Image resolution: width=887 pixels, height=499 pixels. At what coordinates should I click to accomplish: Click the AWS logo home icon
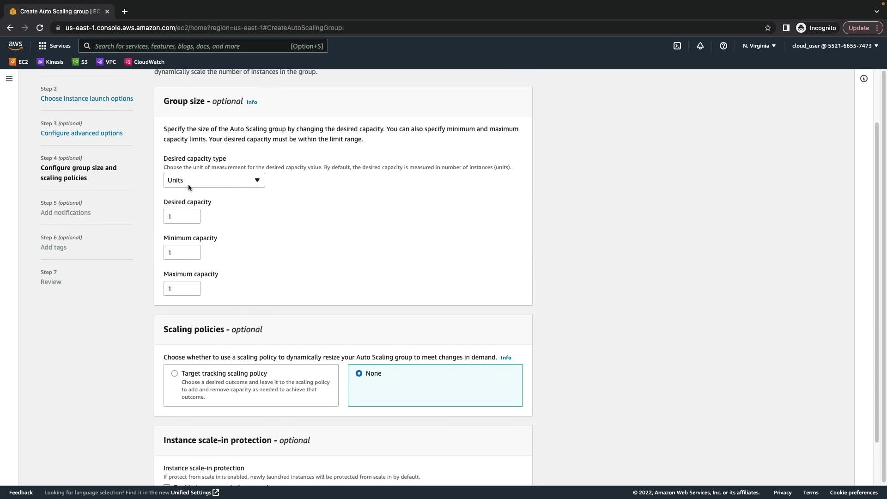pos(15,45)
